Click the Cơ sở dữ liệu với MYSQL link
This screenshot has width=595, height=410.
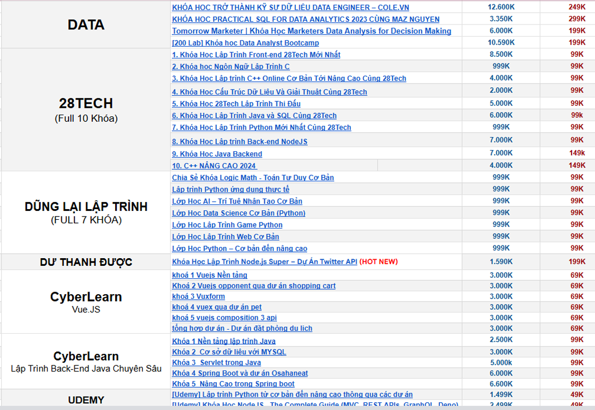coord(229,352)
